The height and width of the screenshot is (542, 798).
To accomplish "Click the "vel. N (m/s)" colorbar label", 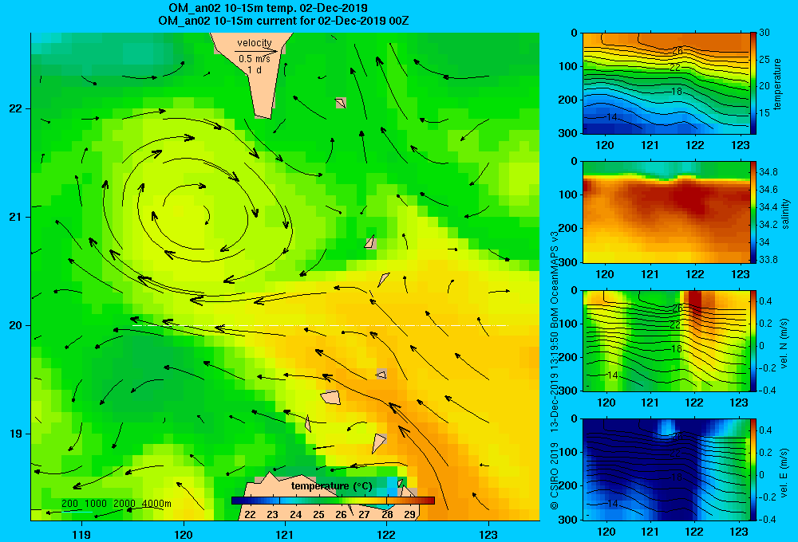I will point(784,344).
